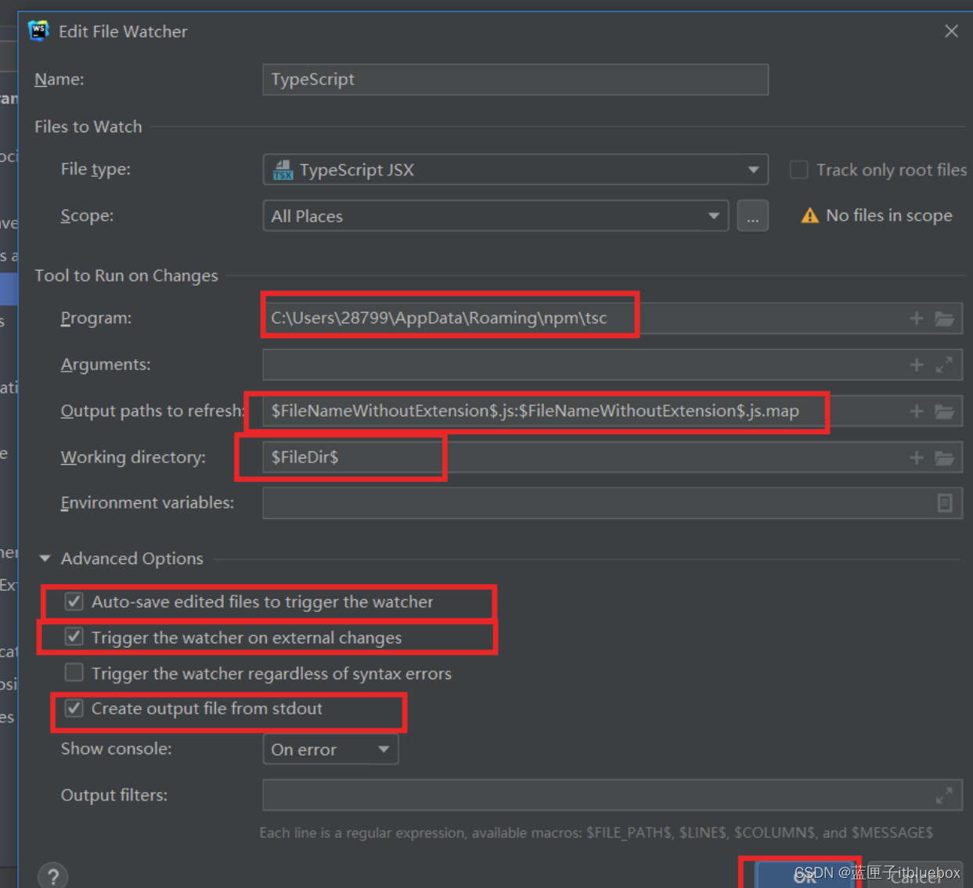Image resolution: width=973 pixels, height=888 pixels.
Task: Insert a macro in the Arguments field
Action: (917, 365)
